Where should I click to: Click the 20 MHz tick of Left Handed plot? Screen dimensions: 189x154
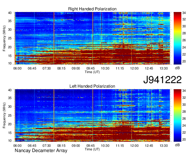(x=10, y=124)
